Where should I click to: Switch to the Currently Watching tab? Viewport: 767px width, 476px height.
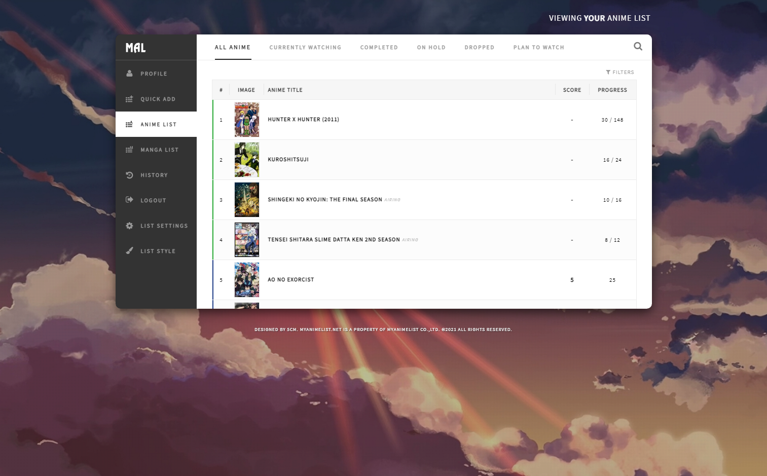(x=305, y=47)
